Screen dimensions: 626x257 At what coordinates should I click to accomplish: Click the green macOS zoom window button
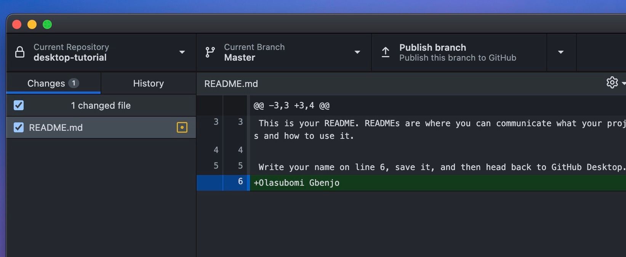[x=47, y=24]
